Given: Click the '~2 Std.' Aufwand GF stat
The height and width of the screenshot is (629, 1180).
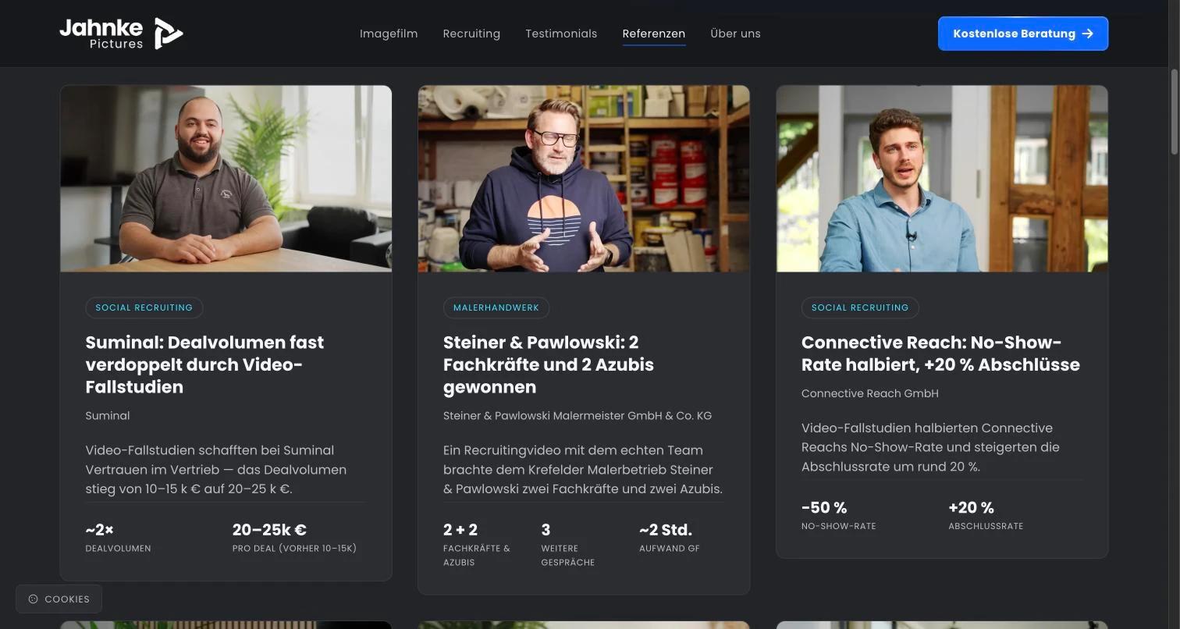Looking at the screenshot, I should pos(666,530).
